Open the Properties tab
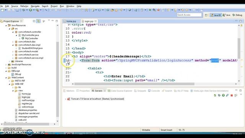Screen dimensions: 245x138 click(83, 91)
